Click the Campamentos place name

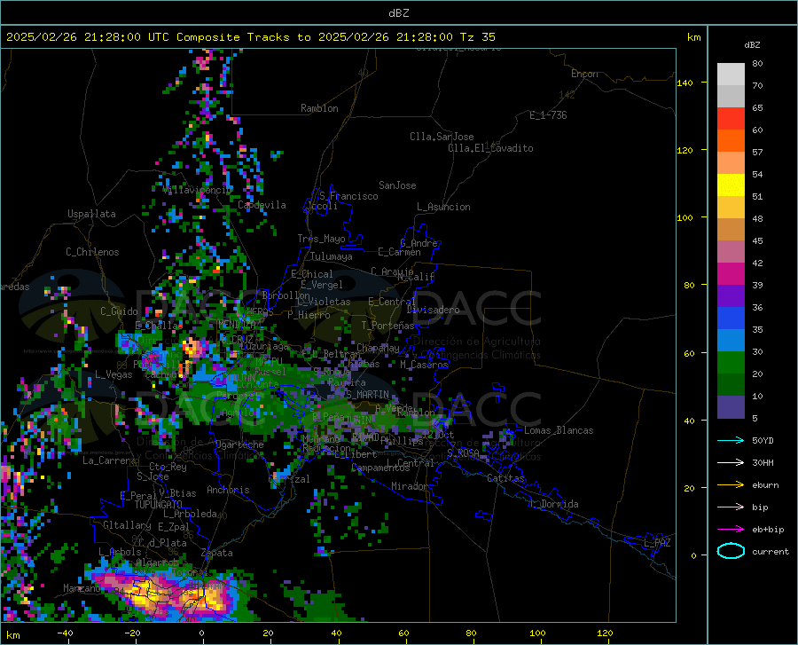[x=380, y=468]
